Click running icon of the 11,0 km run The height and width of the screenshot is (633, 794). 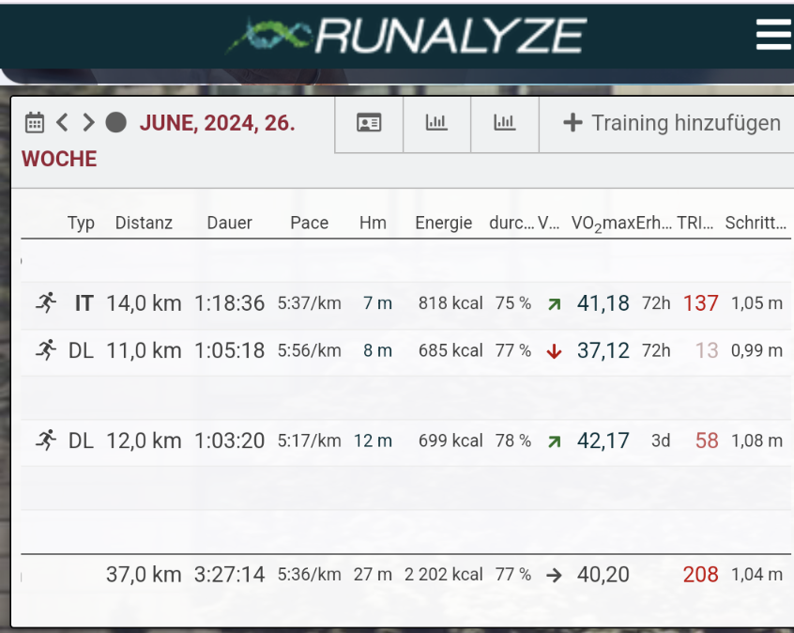pos(45,350)
